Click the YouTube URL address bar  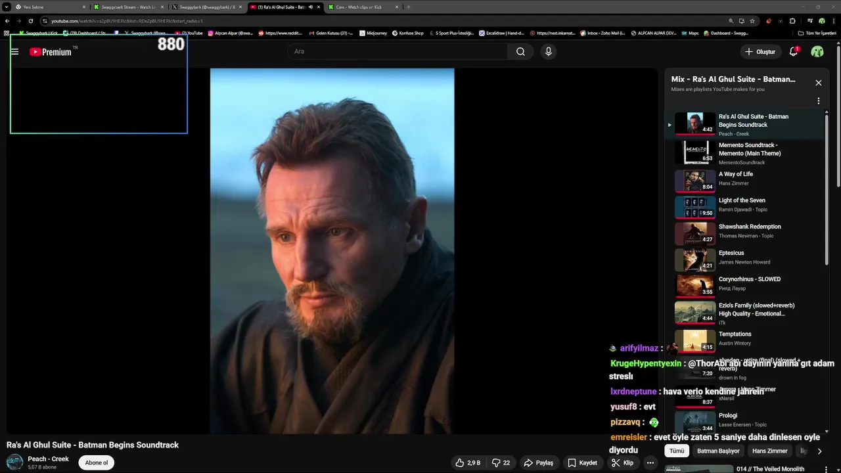[388, 21]
